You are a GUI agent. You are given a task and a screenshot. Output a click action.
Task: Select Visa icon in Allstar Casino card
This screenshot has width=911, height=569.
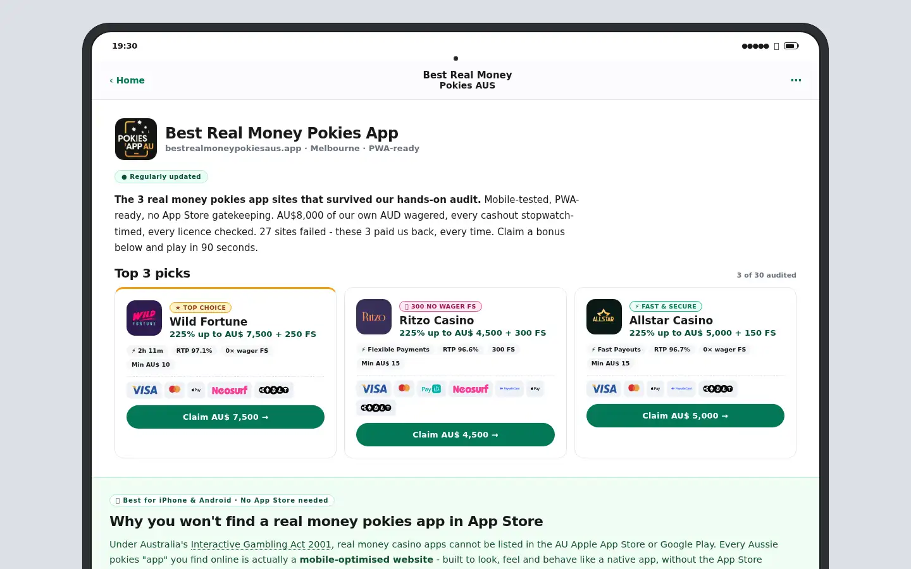click(x=604, y=389)
